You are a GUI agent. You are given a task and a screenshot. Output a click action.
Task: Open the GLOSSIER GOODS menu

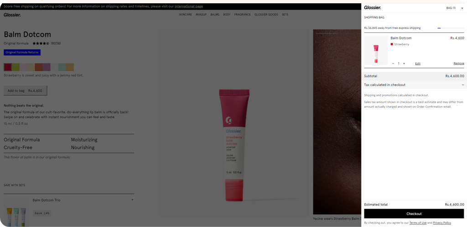coord(266,15)
